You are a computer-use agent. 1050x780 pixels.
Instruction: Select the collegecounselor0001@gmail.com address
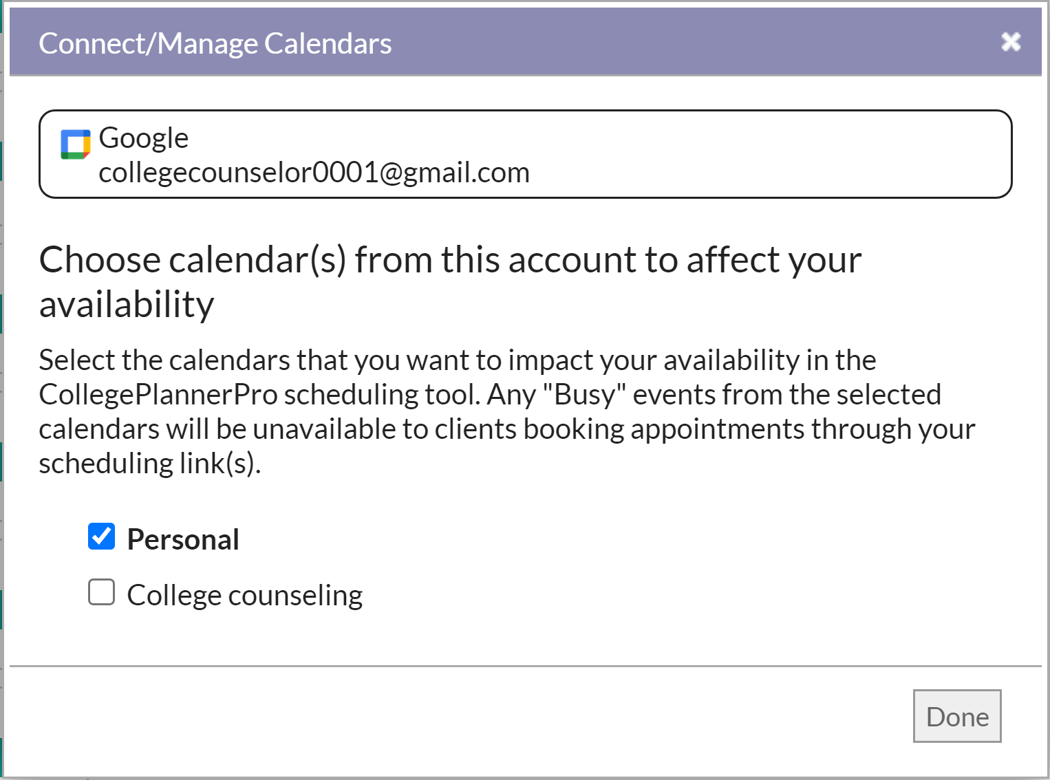pyautogui.click(x=314, y=172)
